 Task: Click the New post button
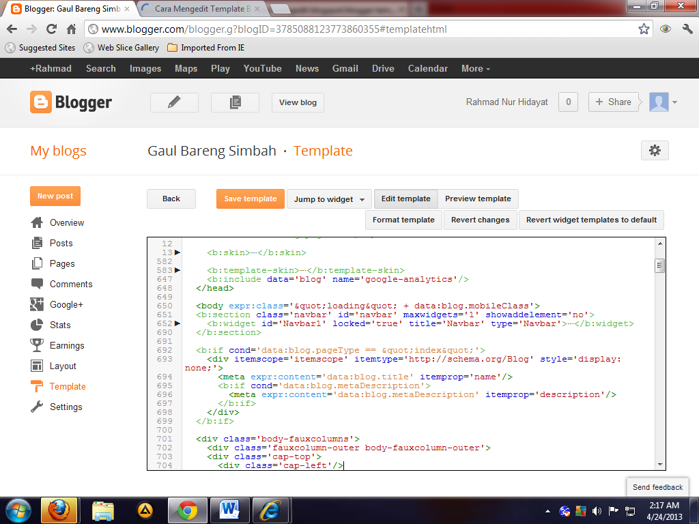pos(55,196)
